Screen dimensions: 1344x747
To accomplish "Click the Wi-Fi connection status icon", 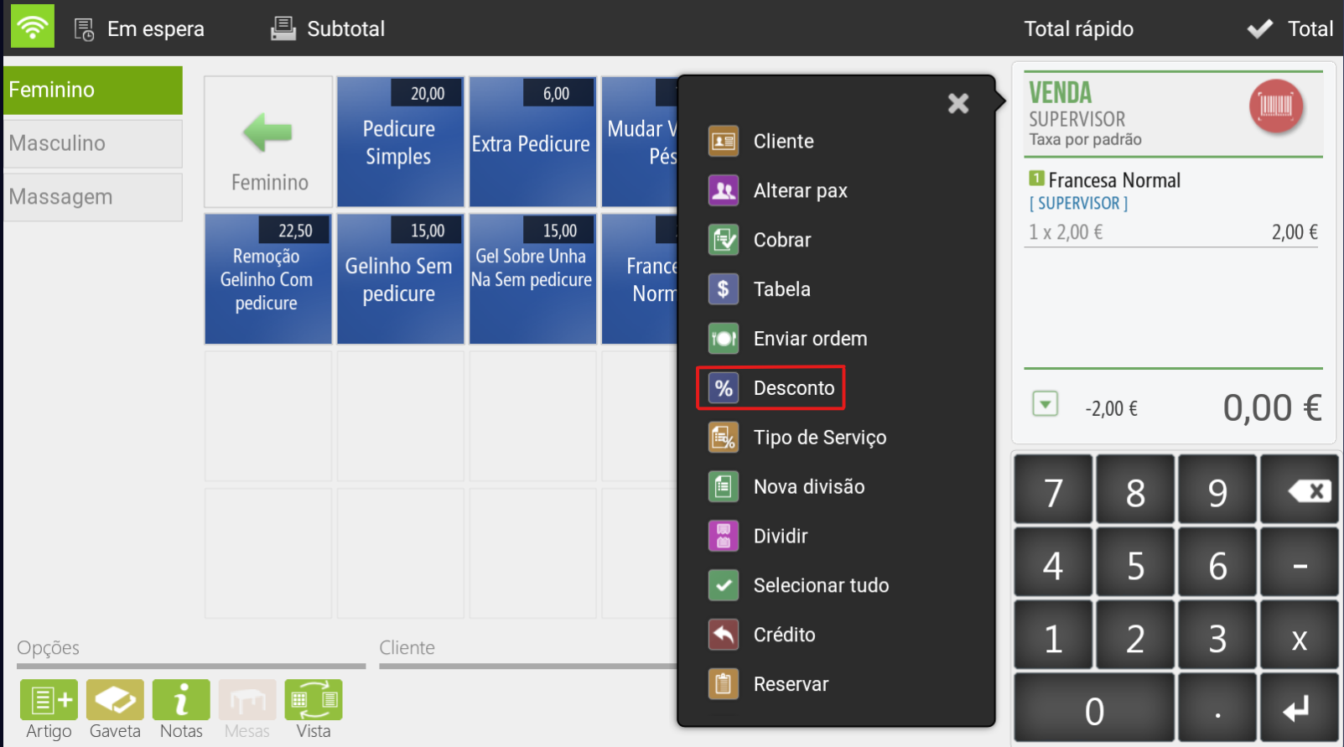I will tap(33, 26).
